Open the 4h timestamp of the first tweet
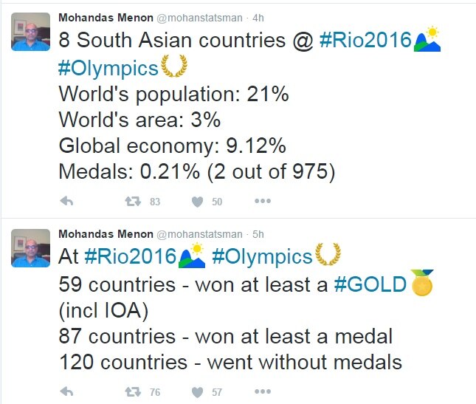 pos(258,18)
